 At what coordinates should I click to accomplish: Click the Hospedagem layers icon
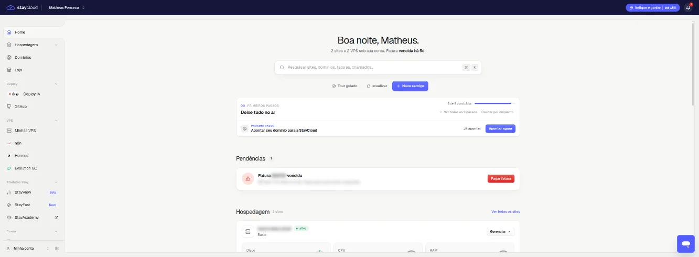[x=9, y=45]
